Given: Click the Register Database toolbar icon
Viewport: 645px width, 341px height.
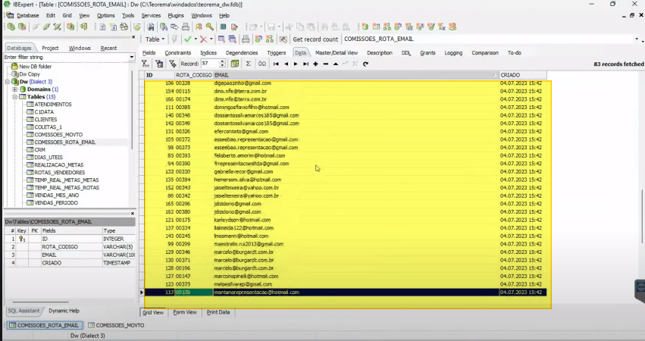Looking at the screenshot, I should pyautogui.click(x=11, y=27).
